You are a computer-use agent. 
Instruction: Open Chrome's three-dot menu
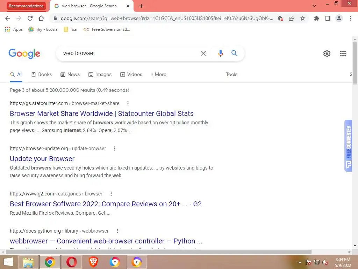[x=350, y=18]
